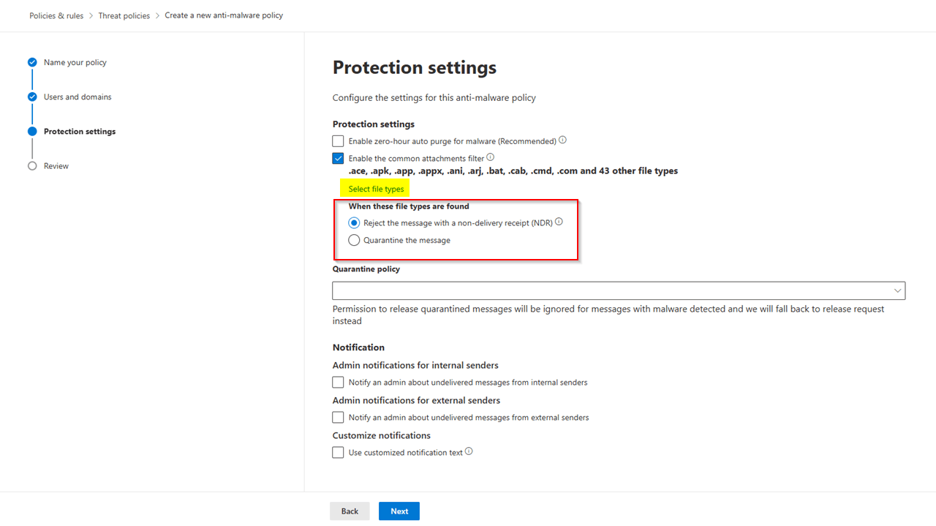The image size is (936, 526).
Task: Click blue Protection settings step indicator
Action: click(32, 131)
